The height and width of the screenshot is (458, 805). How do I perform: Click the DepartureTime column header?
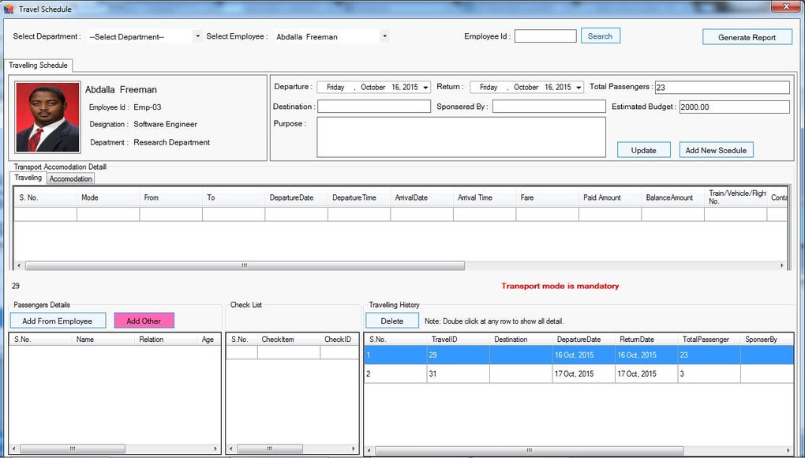point(359,197)
